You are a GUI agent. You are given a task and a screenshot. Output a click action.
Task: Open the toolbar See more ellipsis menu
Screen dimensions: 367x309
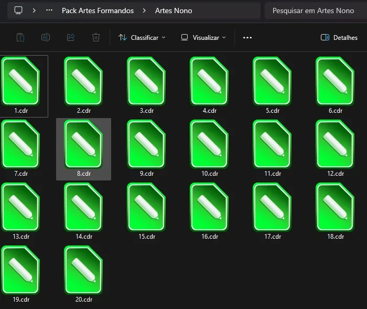(x=247, y=37)
